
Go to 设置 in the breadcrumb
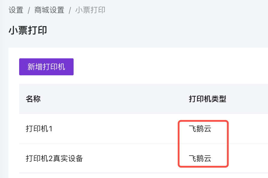click(16, 10)
